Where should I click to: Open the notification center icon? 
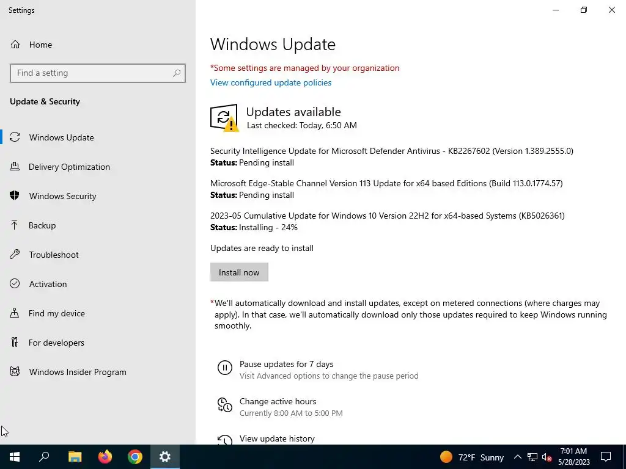[x=606, y=457]
